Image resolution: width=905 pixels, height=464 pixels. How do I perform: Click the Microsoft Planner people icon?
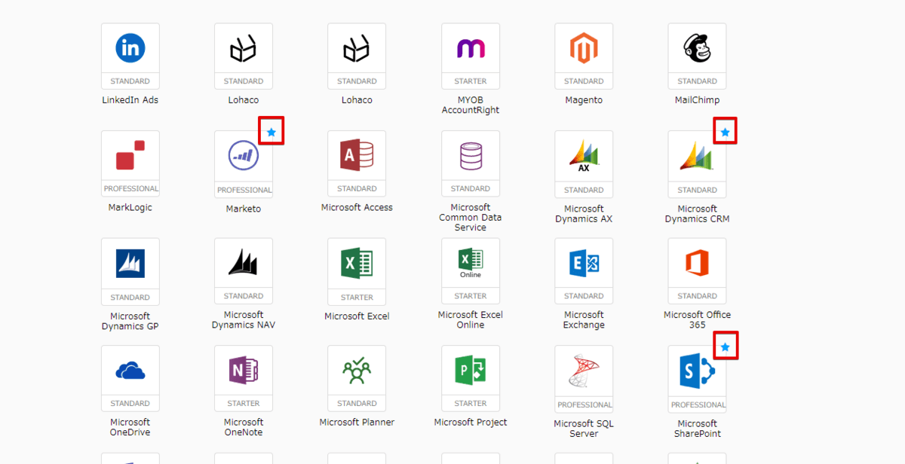[357, 370]
